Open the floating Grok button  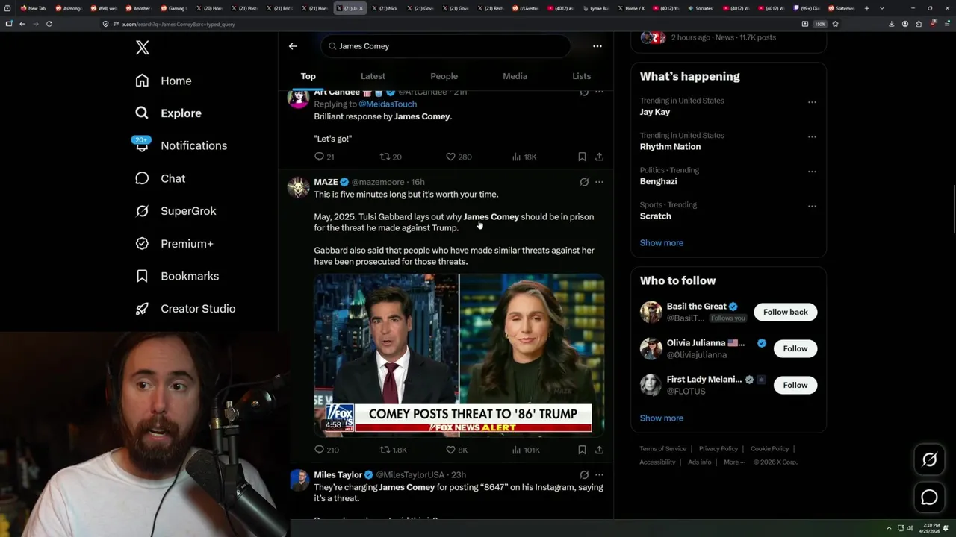929,460
